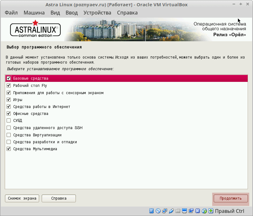Check the Средства Виртуализации option
This screenshot has height=216, width=253.
pos(9,135)
